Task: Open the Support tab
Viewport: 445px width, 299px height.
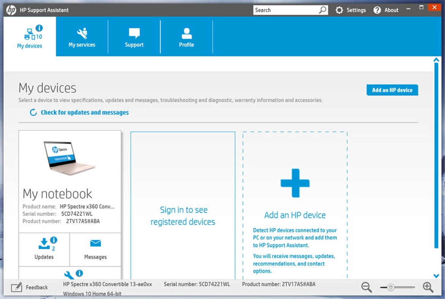Action: tap(134, 37)
